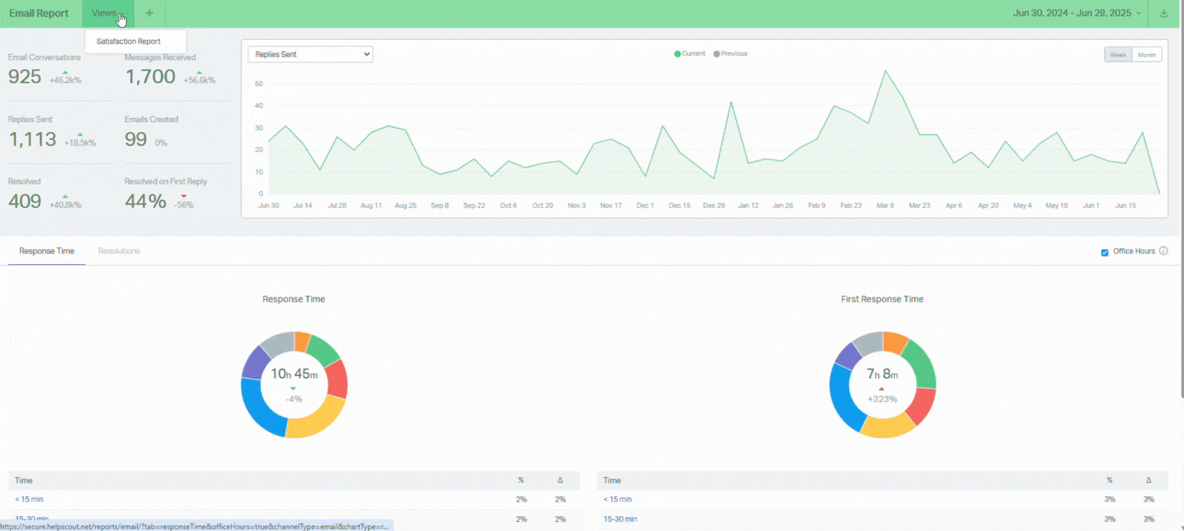Viewport: 1184px width, 531px height.
Task: Open the Office Hours info icon
Action: click(x=1164, y=251)
